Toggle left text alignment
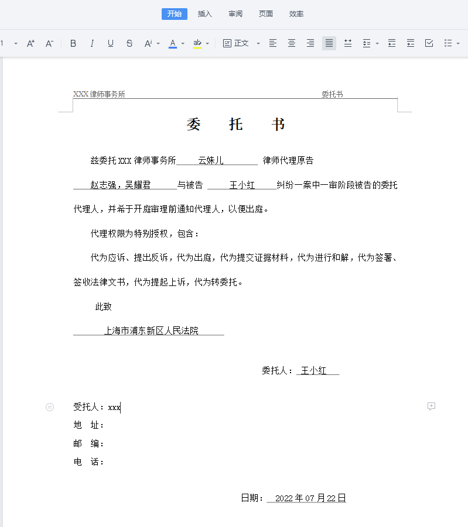This screenshot has width=468, height=527. pyautogui.click(x=273, y=43)
